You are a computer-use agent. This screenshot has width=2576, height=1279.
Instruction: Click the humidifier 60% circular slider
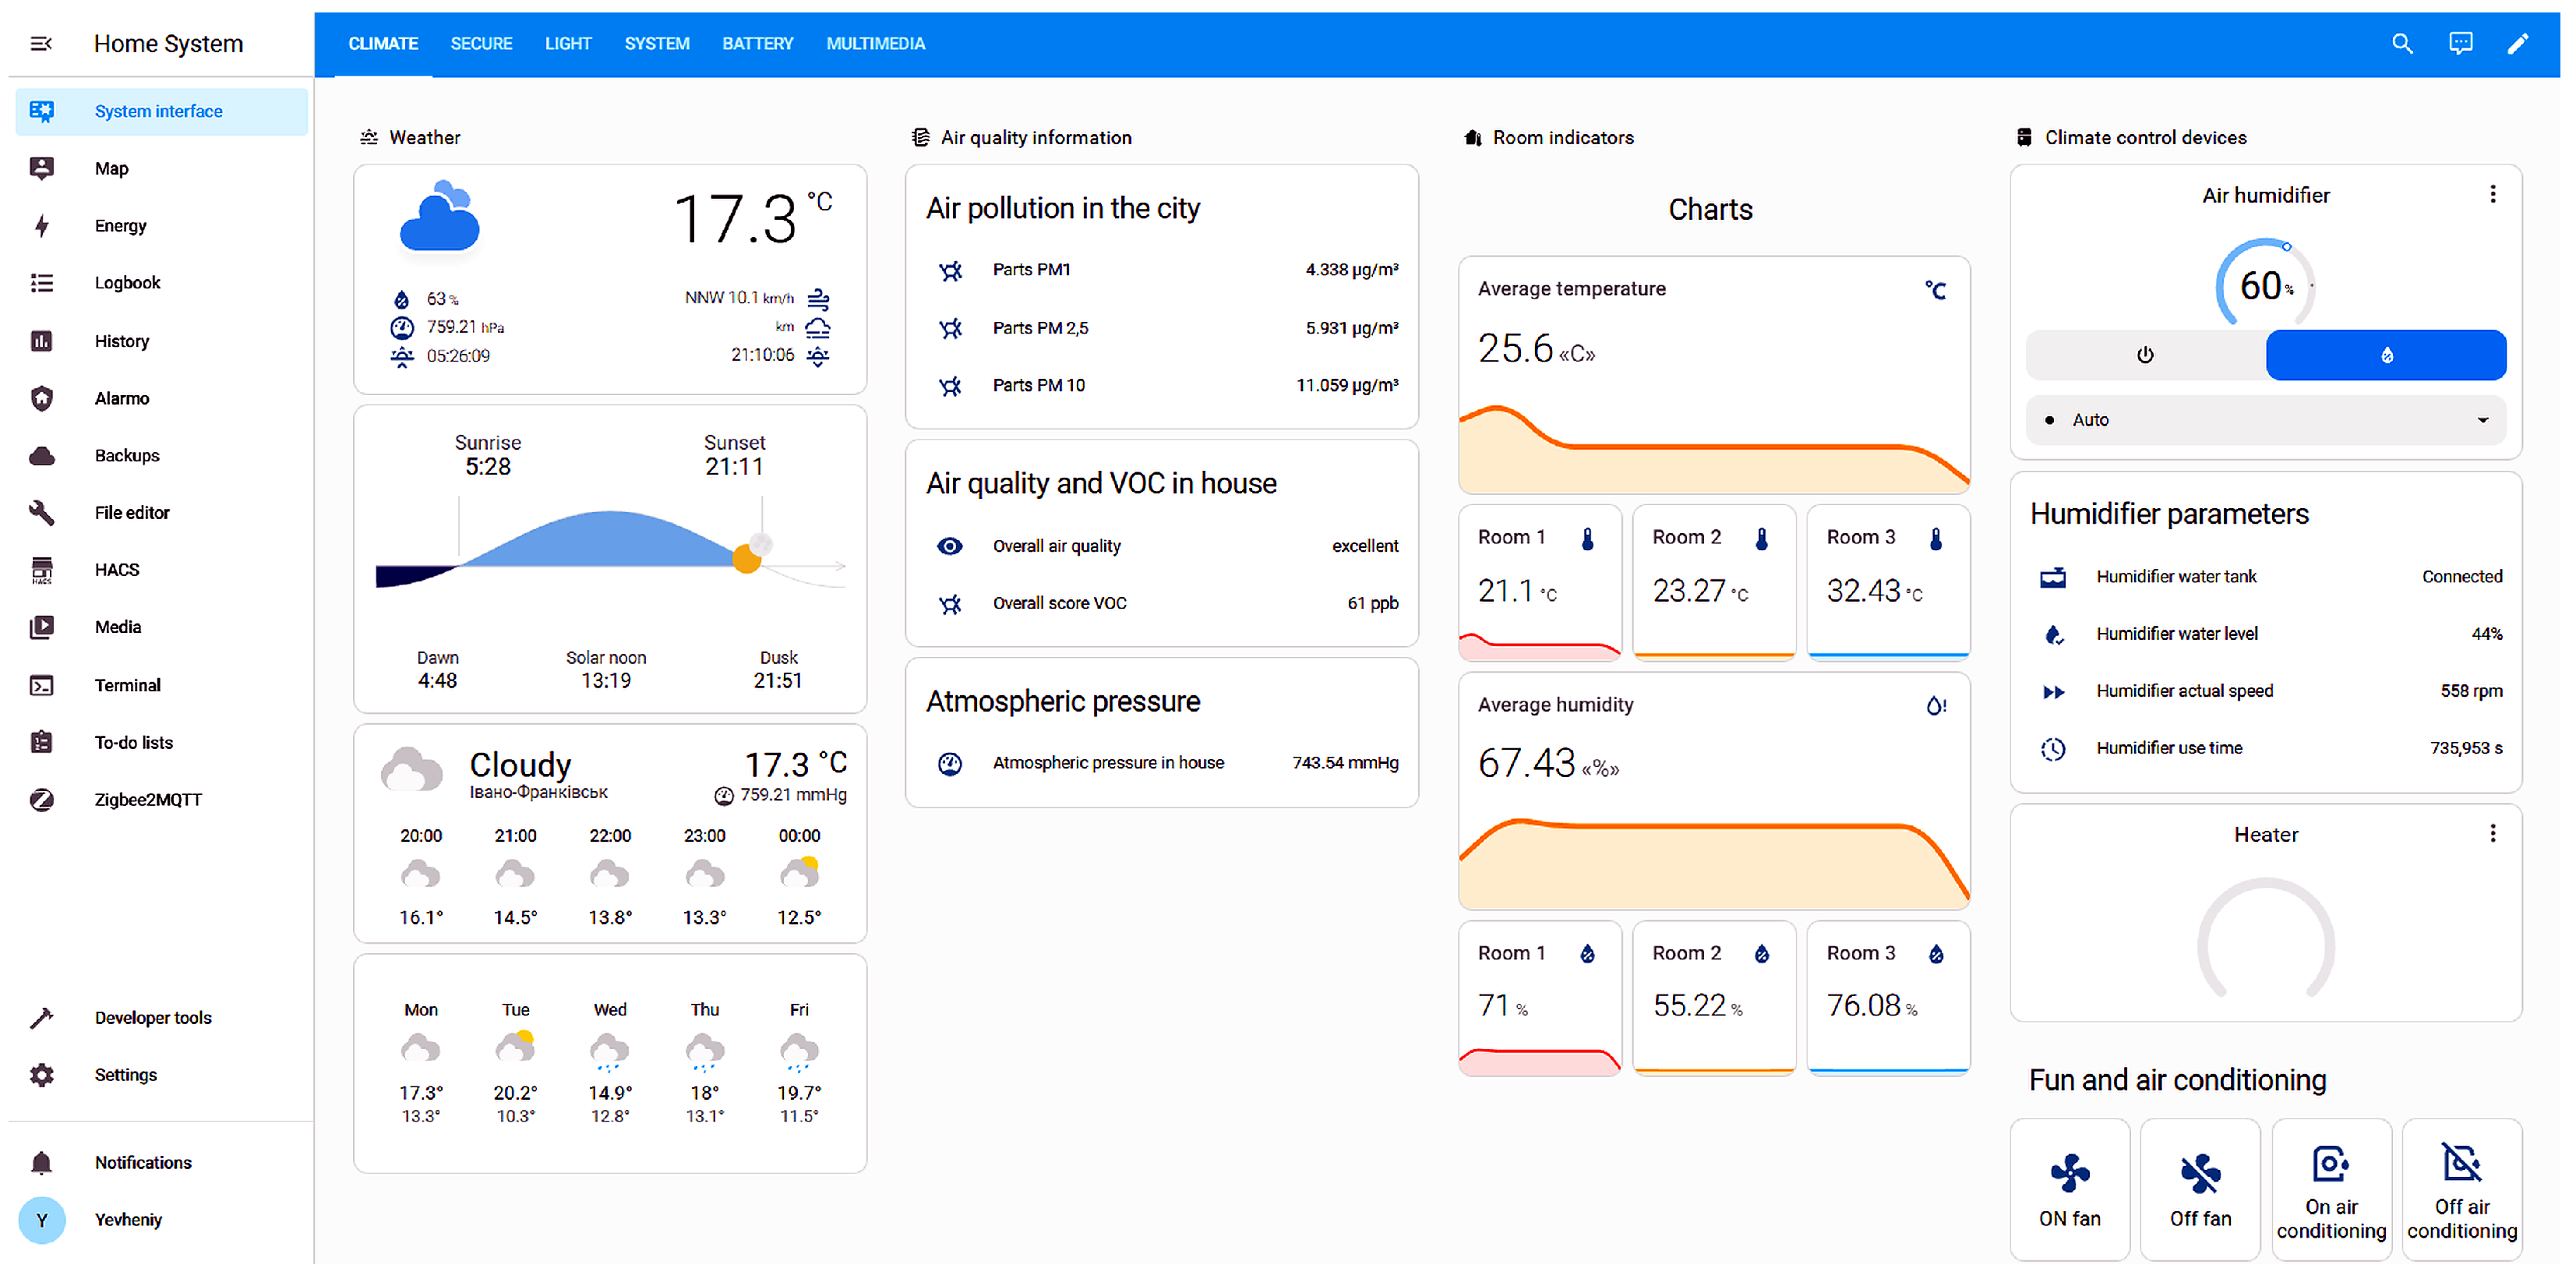pos(2264,286)
